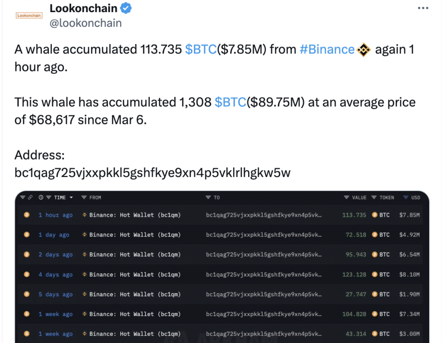Click the recipient address in the 27.747 BTC row
Screen dimensions: 442x343
(x=264, y=294)
